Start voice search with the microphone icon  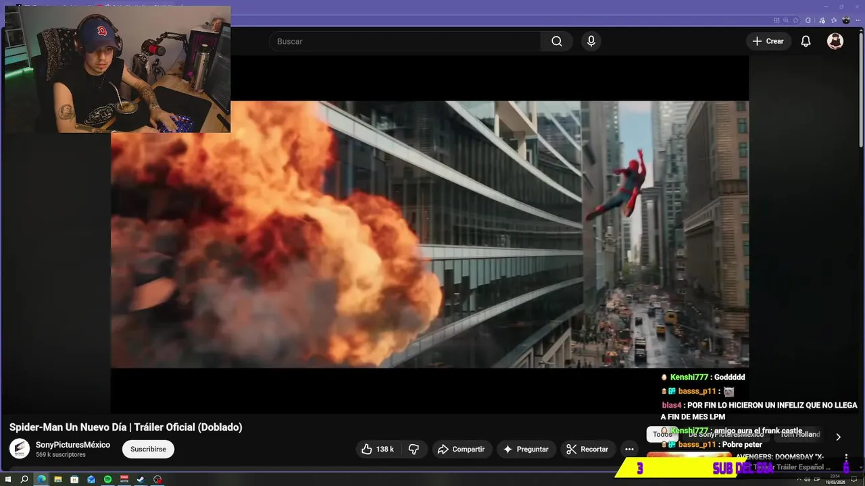click(591, 41)
